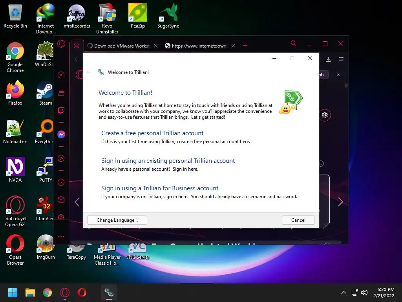The image size is (402, 302).
Task: Open Extensions cube icon in the Opera GX sidebar
Action: point(61,200)
